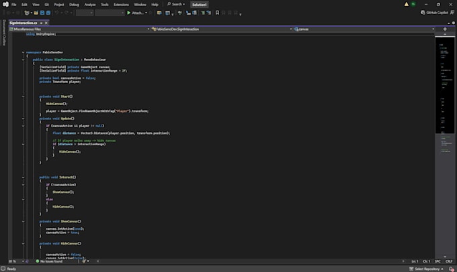Toggle bookmark on current line icon
The height and width of the screenshot is (272, 457).
pyautogui.click(x=217, y=13)
